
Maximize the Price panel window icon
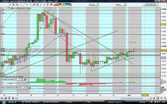9,8
